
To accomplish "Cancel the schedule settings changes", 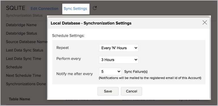I will pyautogui.click(x=132, y=91).
